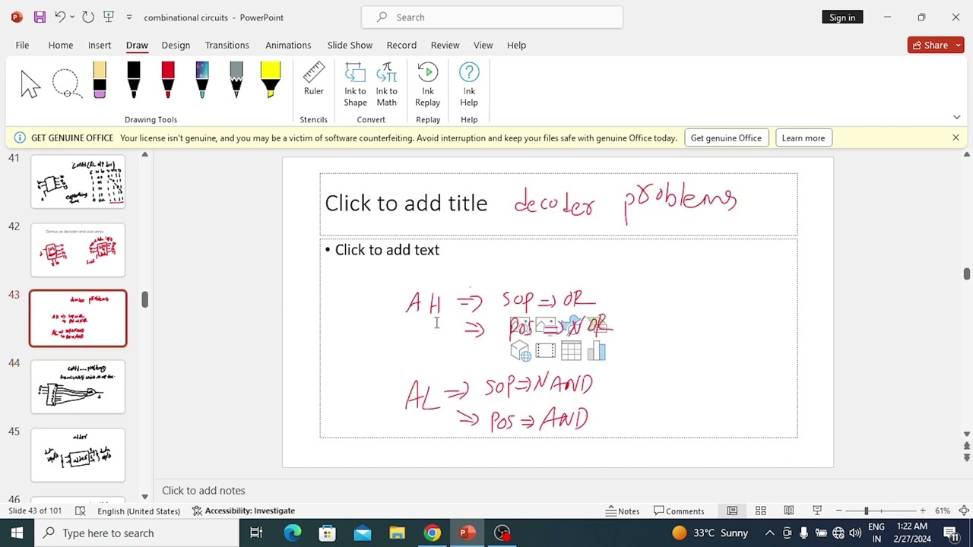Open the Comments pane
This screenshot has height=547, width=973.
[x=679, y=511]
